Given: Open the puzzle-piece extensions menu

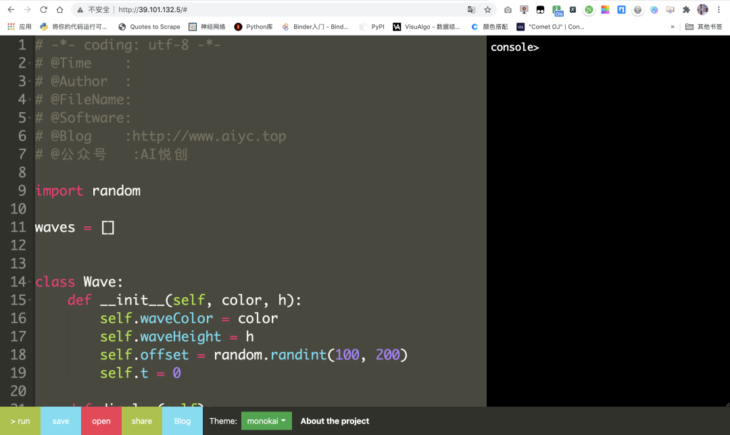Looking at the screenshot, I should 686,9.
